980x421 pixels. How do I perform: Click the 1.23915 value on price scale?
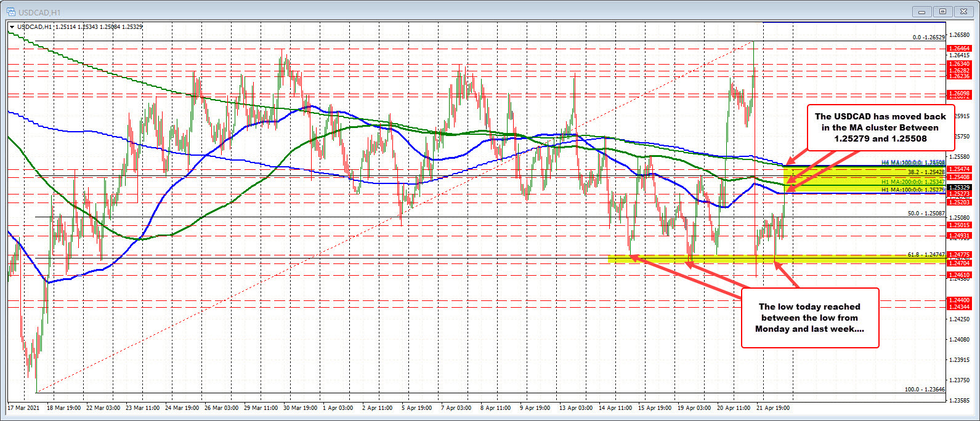pos(960,359)
